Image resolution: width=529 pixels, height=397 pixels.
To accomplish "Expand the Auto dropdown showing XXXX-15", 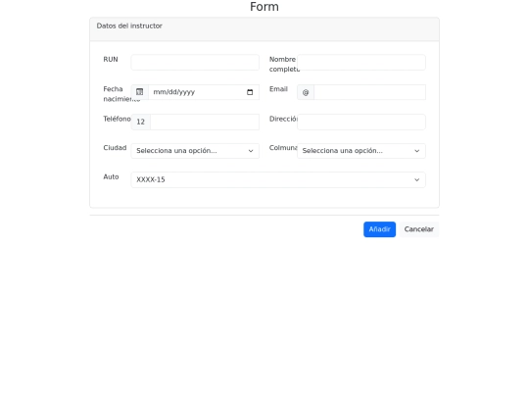I will pyautogui.click(x=278, y=179).
